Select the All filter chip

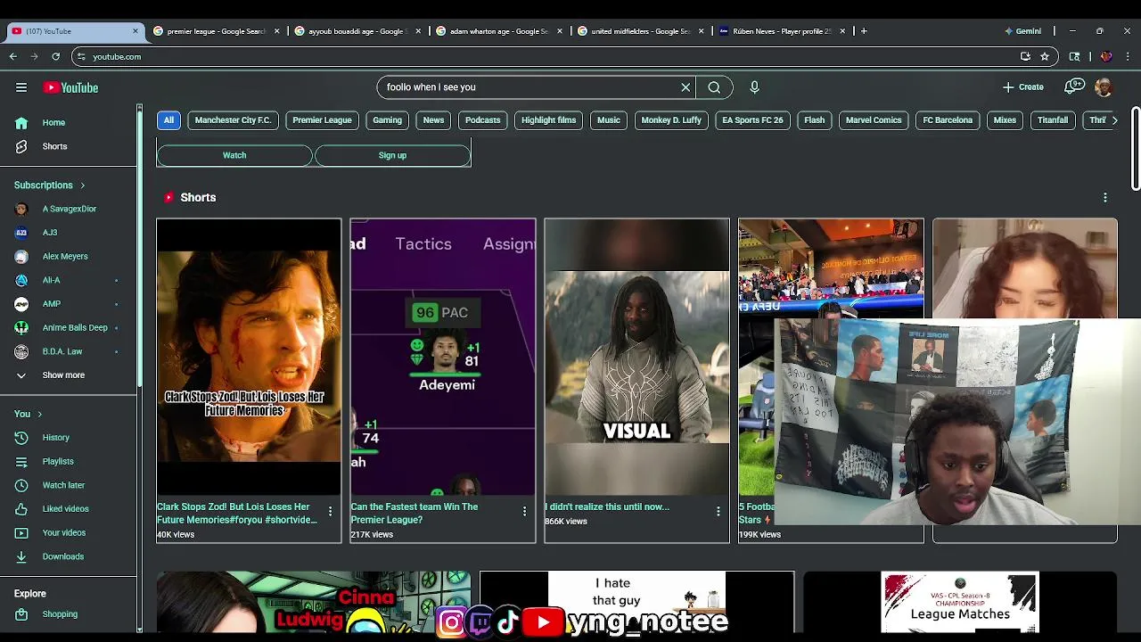(168, 120)
